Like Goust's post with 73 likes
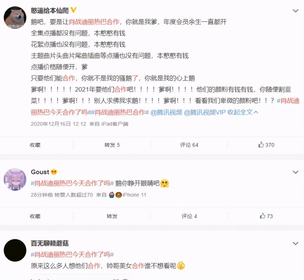 [266, 216]
